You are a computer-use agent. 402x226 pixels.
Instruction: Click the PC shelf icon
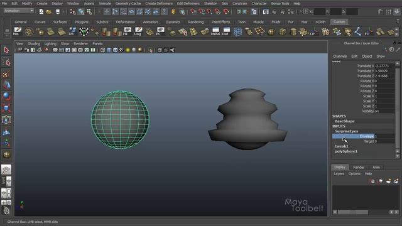pyautogui.click(x=160, y=31)
